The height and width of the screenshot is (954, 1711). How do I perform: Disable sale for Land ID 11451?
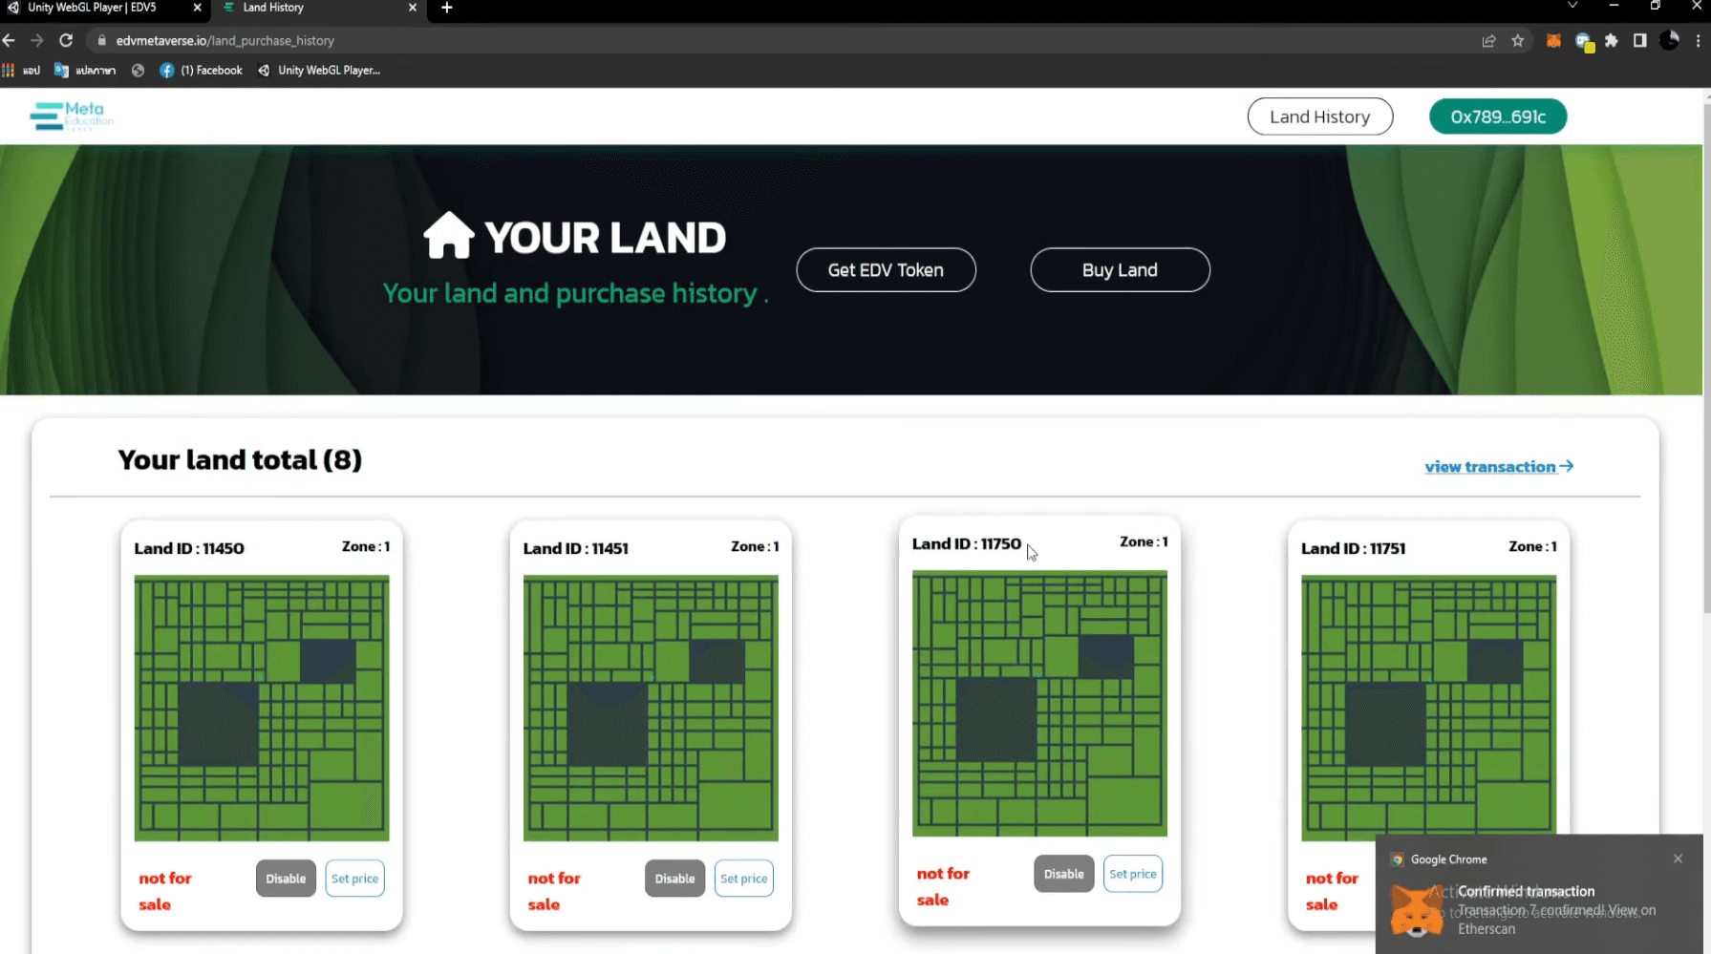(674, 879)
